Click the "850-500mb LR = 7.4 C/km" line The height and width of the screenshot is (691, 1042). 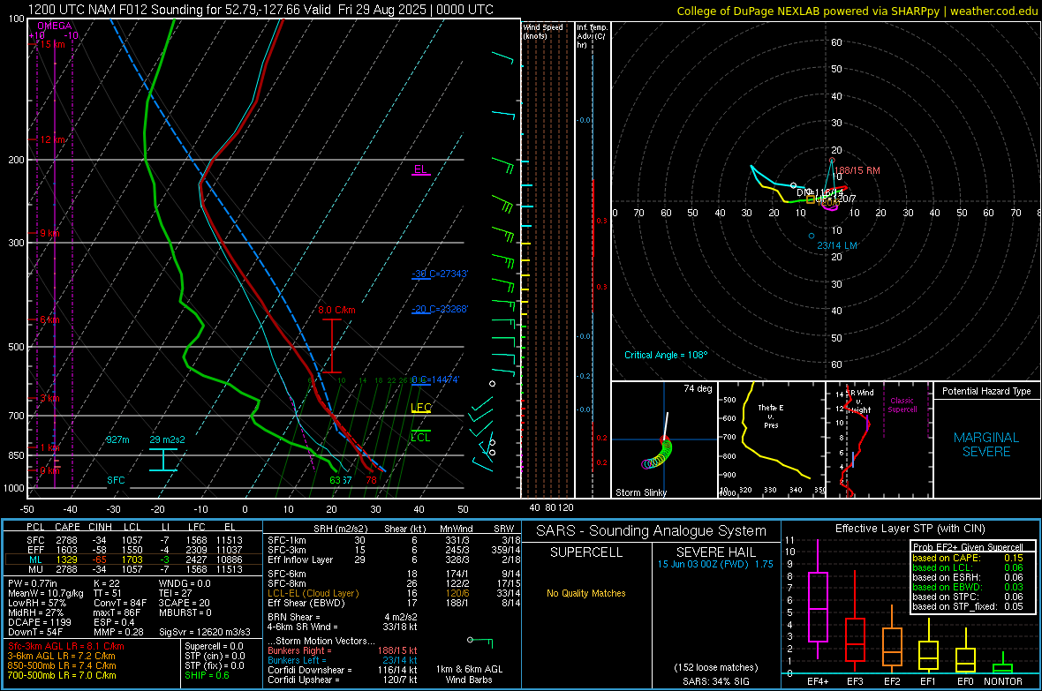[62, 665]
